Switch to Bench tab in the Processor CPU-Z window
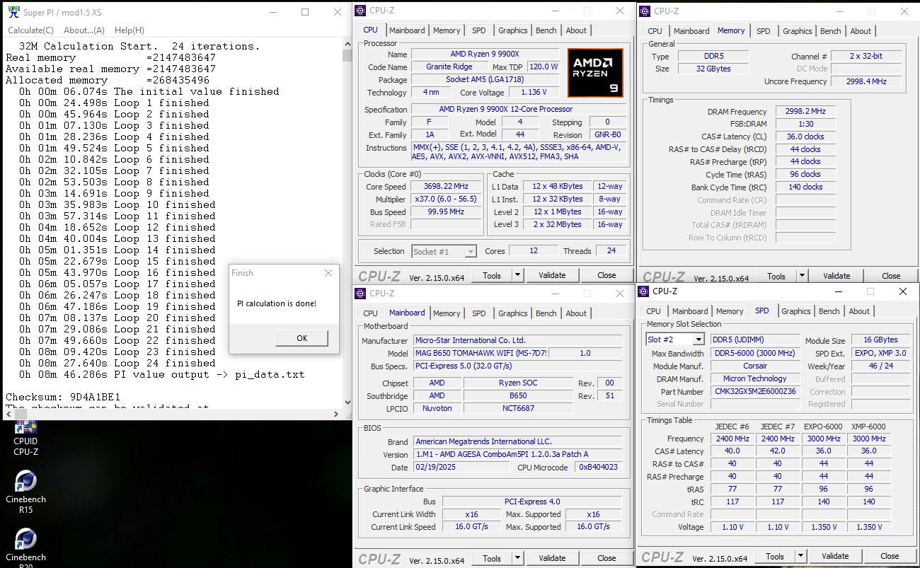The width and height of the screenshot is (920, 568). [x=546, y=30]
